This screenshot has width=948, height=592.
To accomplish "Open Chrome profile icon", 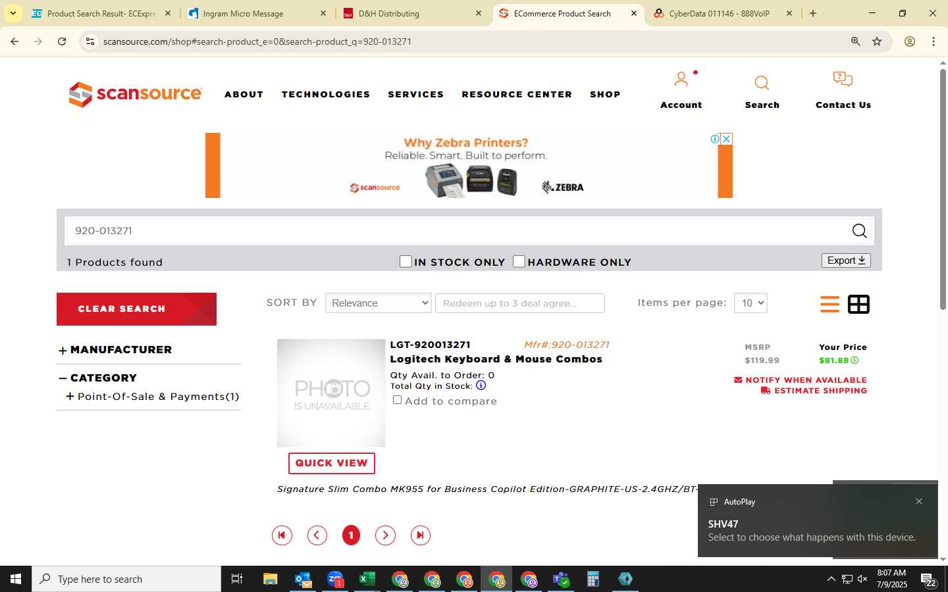I will point(910,41).
